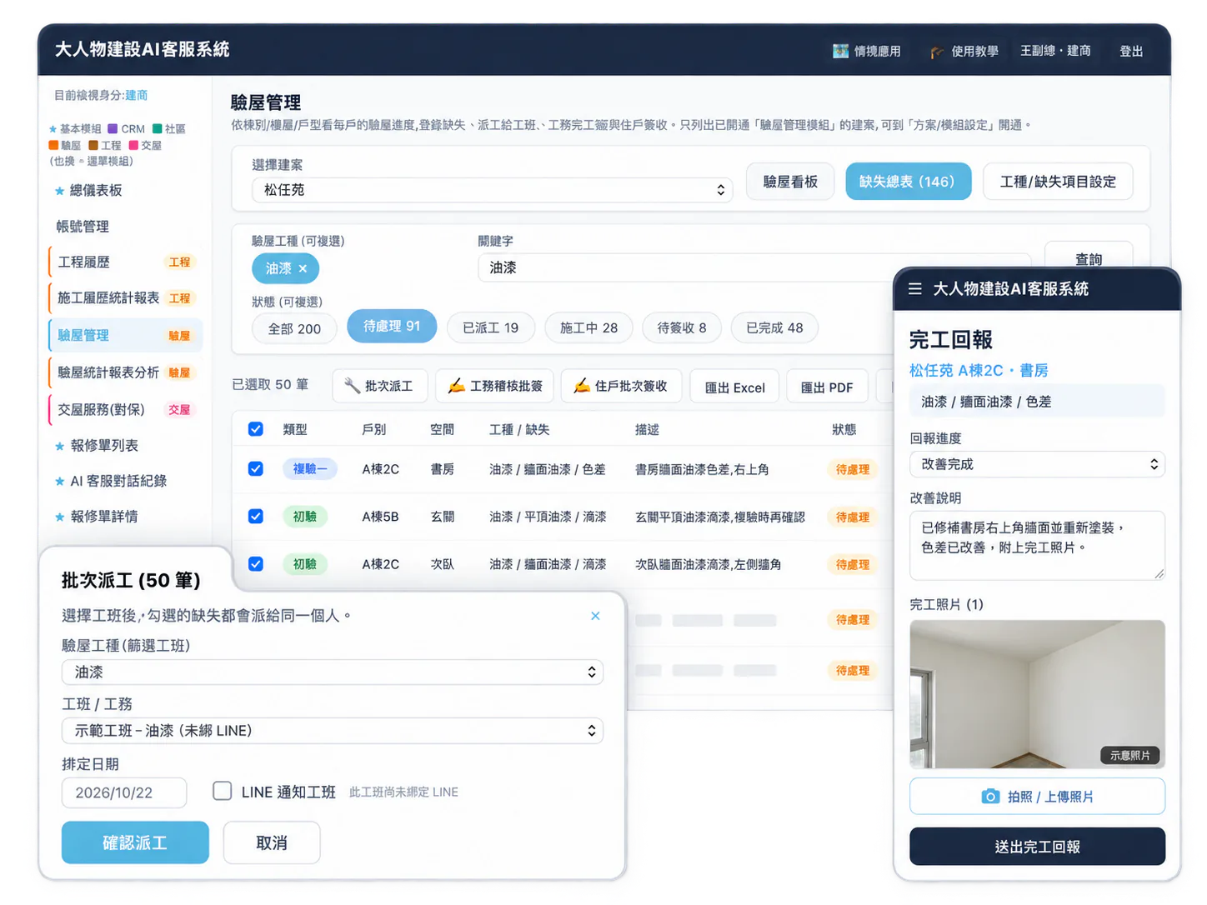Switch to the 驗屋看板 view
Screen dimensions: 1207x905
(790, 182)
